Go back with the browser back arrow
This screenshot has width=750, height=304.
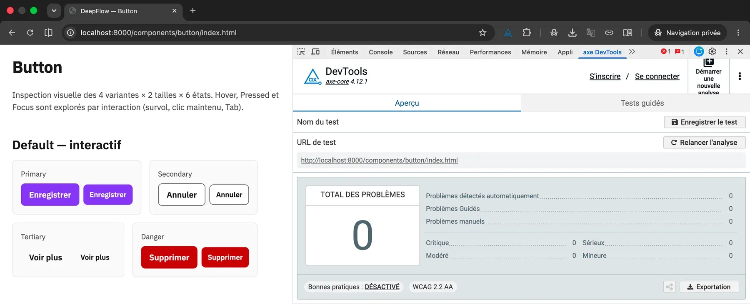click(x=12, y=32)
